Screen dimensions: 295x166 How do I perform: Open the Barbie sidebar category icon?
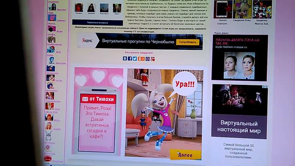(x=49, y=126)
